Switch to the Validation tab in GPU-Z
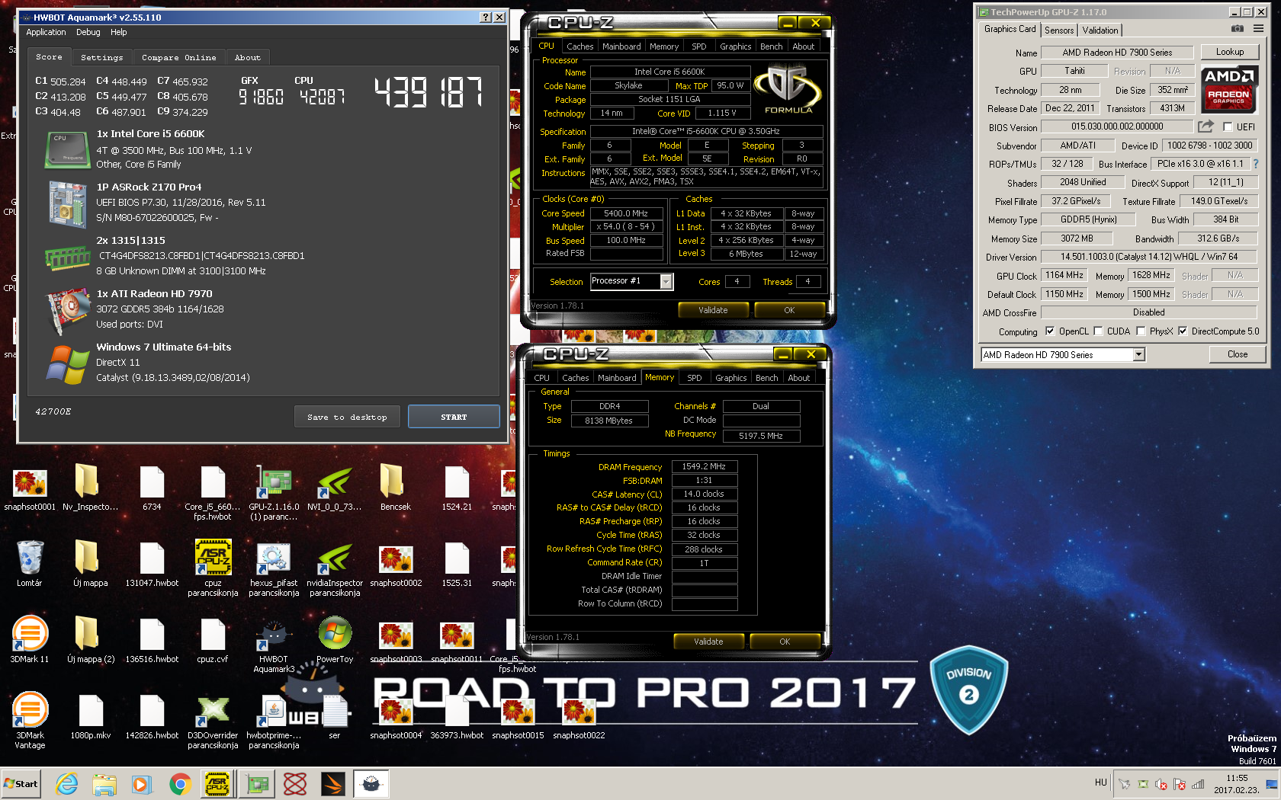Image resolution: width=1281 pixels, height=800 pixels. click(x=1100, y=30)
